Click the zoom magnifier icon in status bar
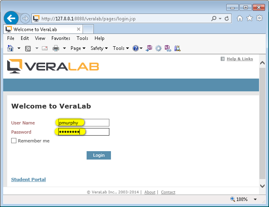The height and width of the screenshot is (207, 269). tap(233, 199)
